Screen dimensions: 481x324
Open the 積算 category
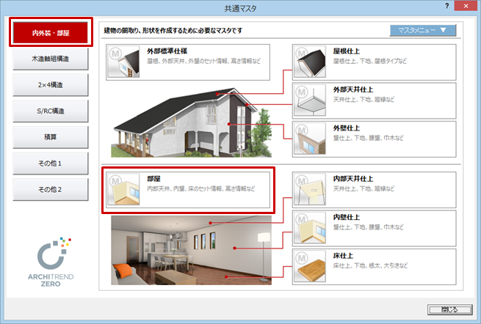click(x=51, y=136)
